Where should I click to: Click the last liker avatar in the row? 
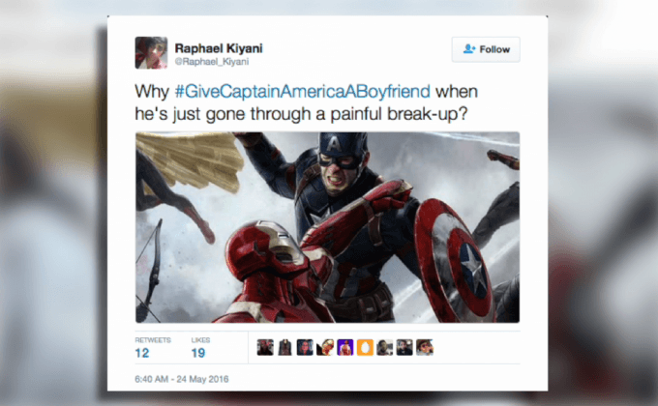[424, 347]
